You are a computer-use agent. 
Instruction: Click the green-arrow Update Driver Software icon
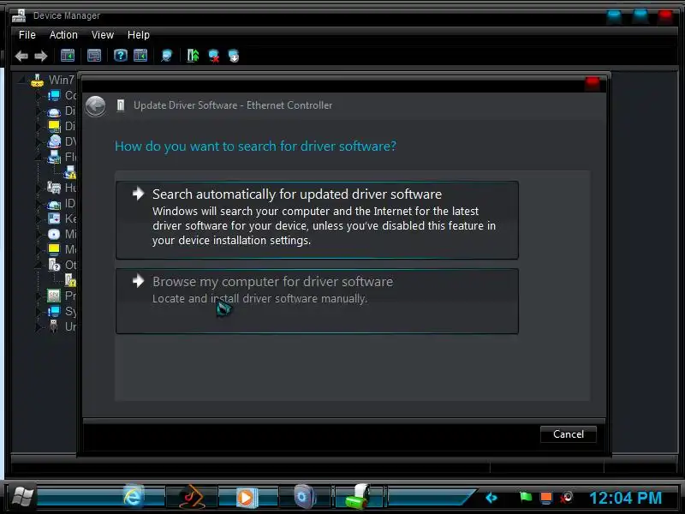pyautogui.click(x=194, y=56)
